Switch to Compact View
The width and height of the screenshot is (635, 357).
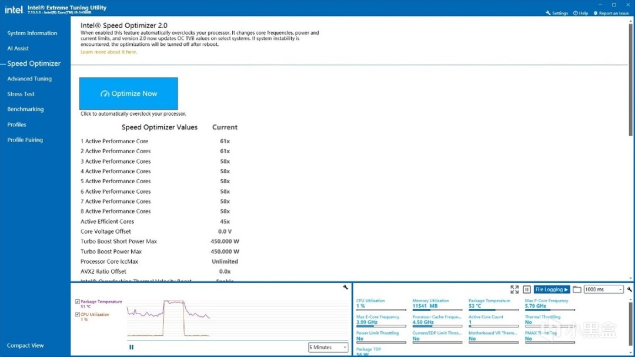pyautogui.click(x=25, y=345)
